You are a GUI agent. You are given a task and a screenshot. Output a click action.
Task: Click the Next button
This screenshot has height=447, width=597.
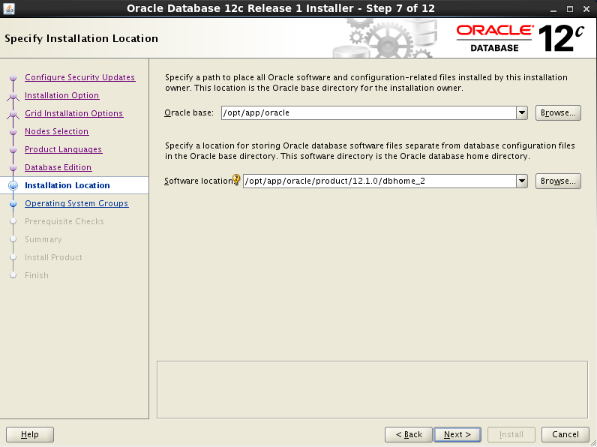(x=457, y=434)
